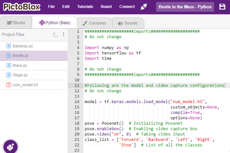Click the pose.video("on", 0) line
This screenshot has width=230, height=153.
(108, 134)
